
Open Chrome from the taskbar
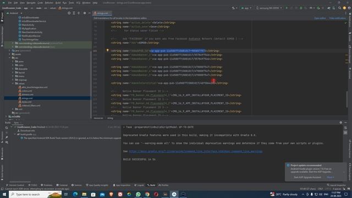pyautogui.click(x=147, y=194)
